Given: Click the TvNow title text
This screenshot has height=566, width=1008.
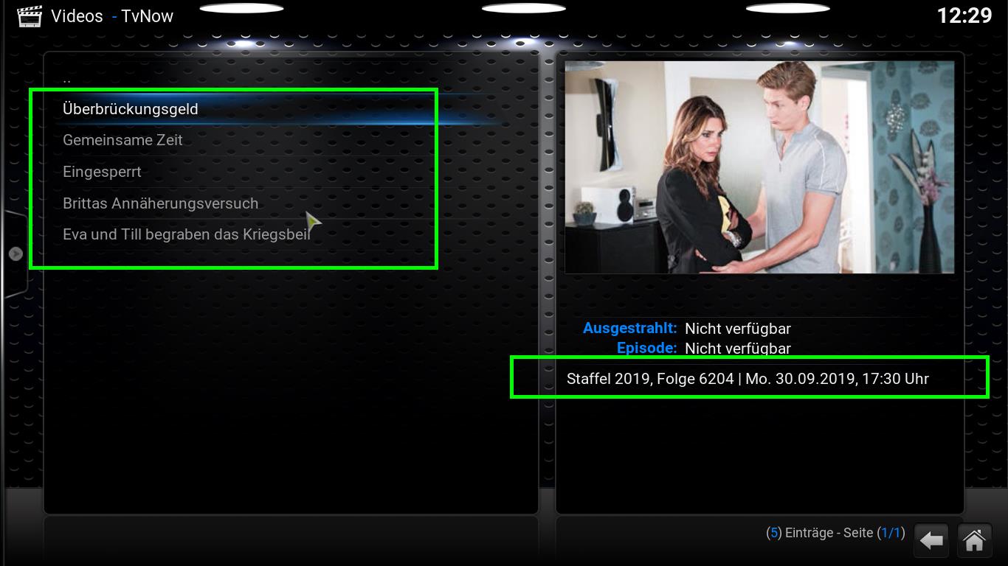Looking at the screenshot, I should [x=148, y=16].
